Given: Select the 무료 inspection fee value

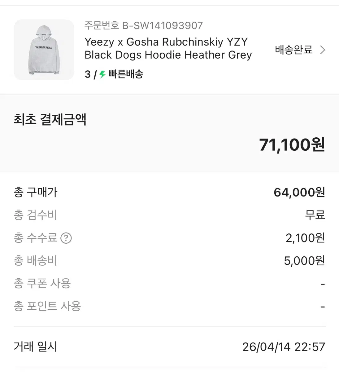Looking at the screenshot, I should (x=315, y=215).
